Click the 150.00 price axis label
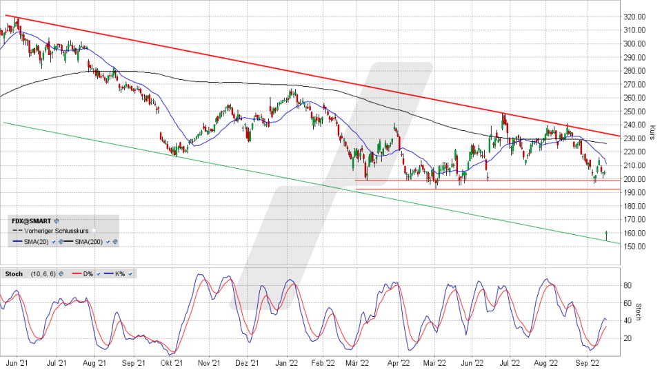The image size is (662, 372). pyautogui.click(x=634, y=247)
